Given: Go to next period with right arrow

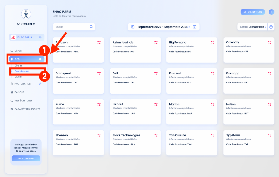Looking at the screenshot, I should 195,27.
